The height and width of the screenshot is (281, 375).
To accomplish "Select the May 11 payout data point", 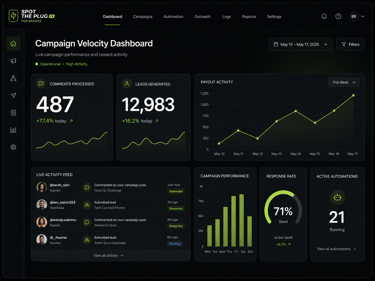I will point(238,130).
